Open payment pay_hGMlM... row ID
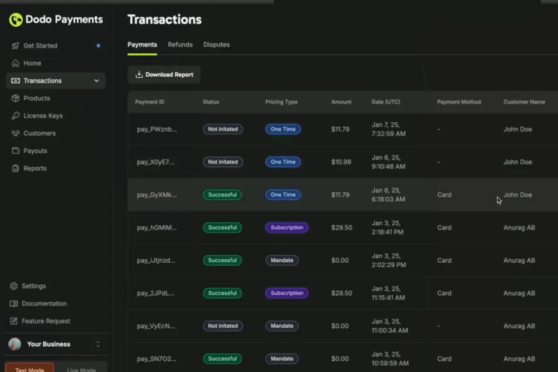 tap(157, 228)
